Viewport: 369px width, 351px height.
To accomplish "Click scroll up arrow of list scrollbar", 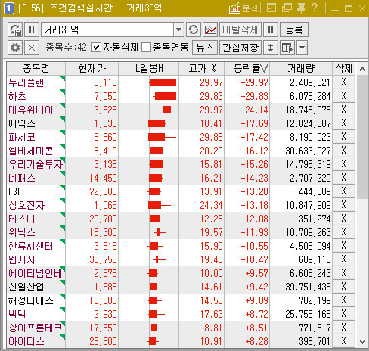I will click(x=362, y=69).
